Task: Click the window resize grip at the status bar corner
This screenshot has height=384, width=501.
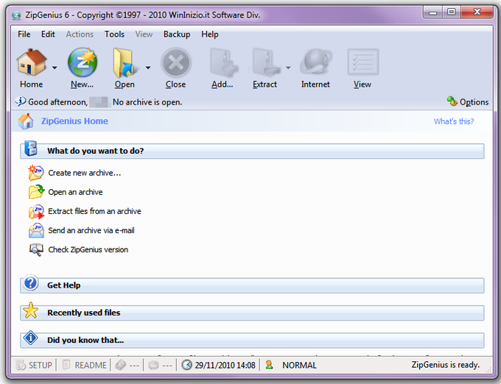Action: click(488, 370)
